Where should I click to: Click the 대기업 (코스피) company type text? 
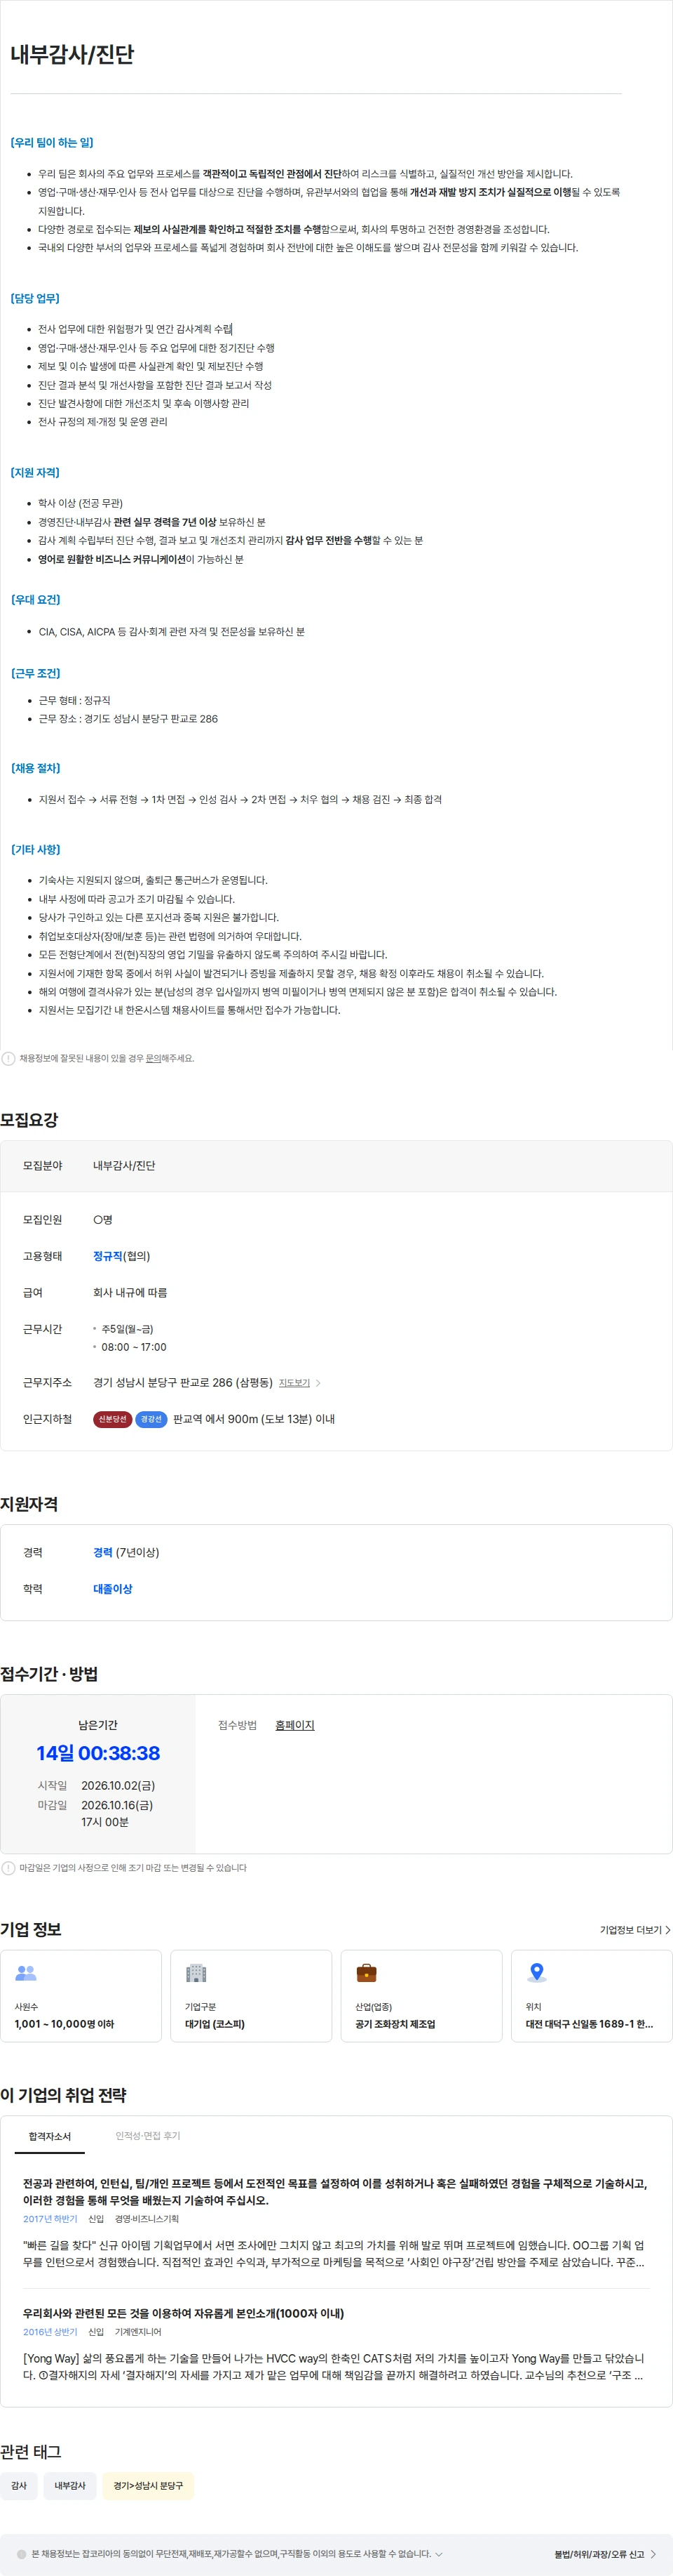click(x=215, y=2024)
